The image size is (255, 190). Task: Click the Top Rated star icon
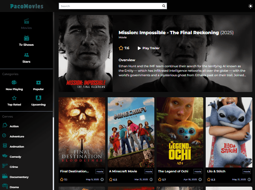(14, 98)
